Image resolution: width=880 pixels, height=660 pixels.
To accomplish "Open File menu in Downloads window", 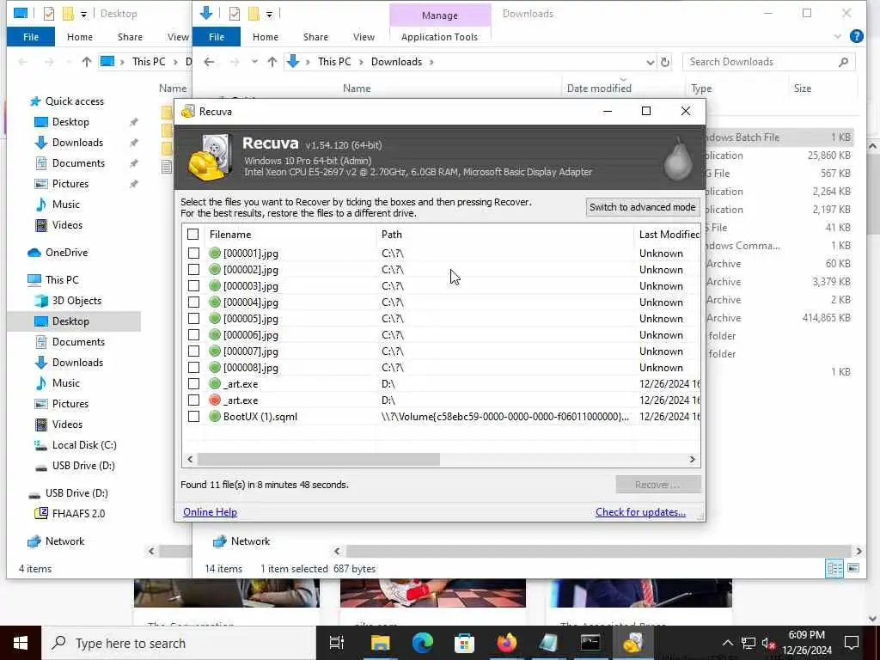I will 217,37.
